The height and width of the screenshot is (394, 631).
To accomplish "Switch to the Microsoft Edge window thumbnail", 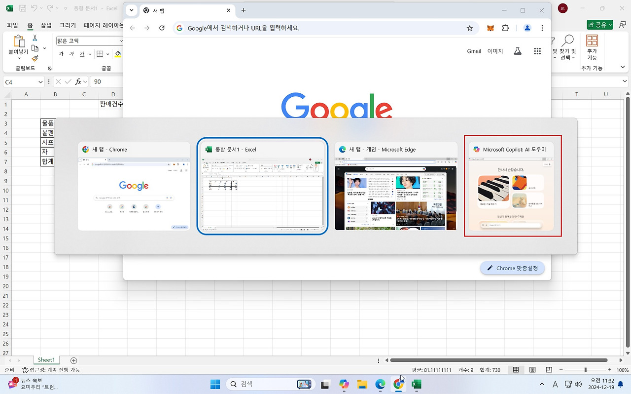I will click(x=396, y=186).
